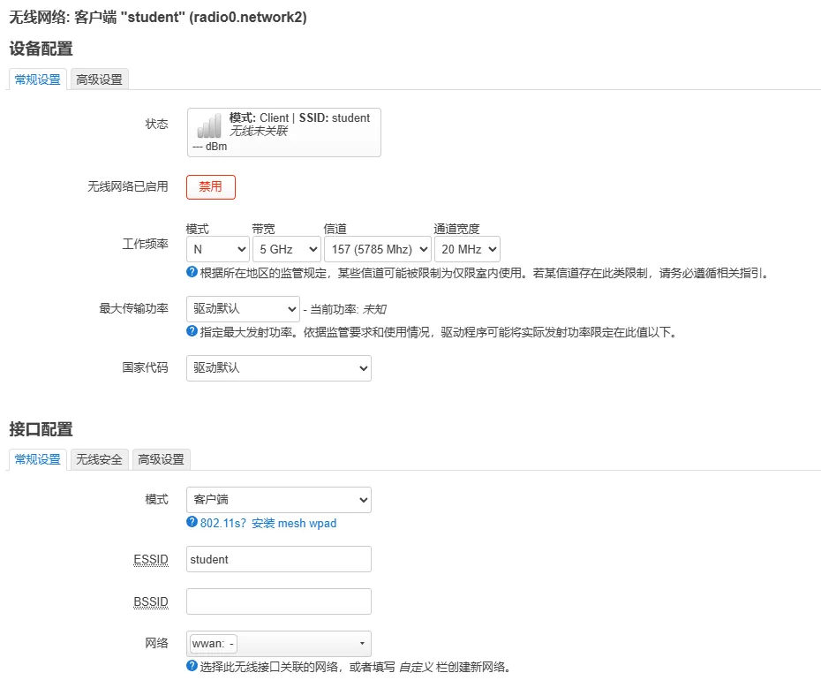Image resolution: width=821 pixels, height=688 pixels.
Task: Click the 安装 mesh wpad link
Action: tap(294, 523)
